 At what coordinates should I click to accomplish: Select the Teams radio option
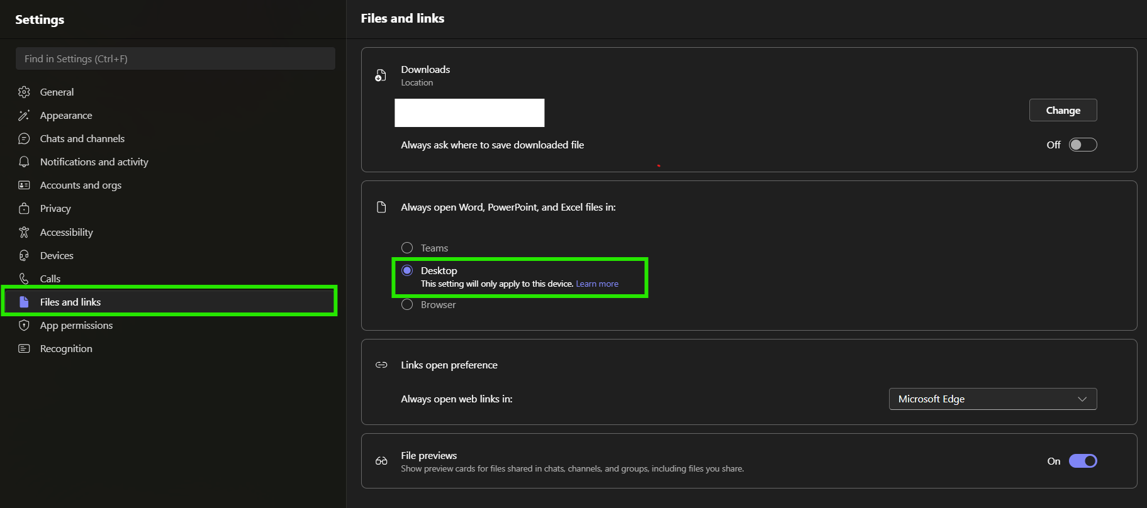tap(407, 248)
